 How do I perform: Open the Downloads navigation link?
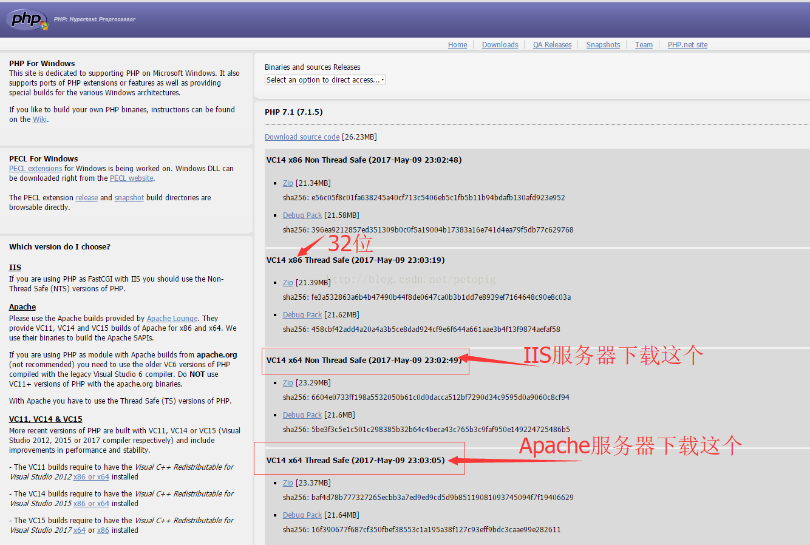click(x=500, y=45)
